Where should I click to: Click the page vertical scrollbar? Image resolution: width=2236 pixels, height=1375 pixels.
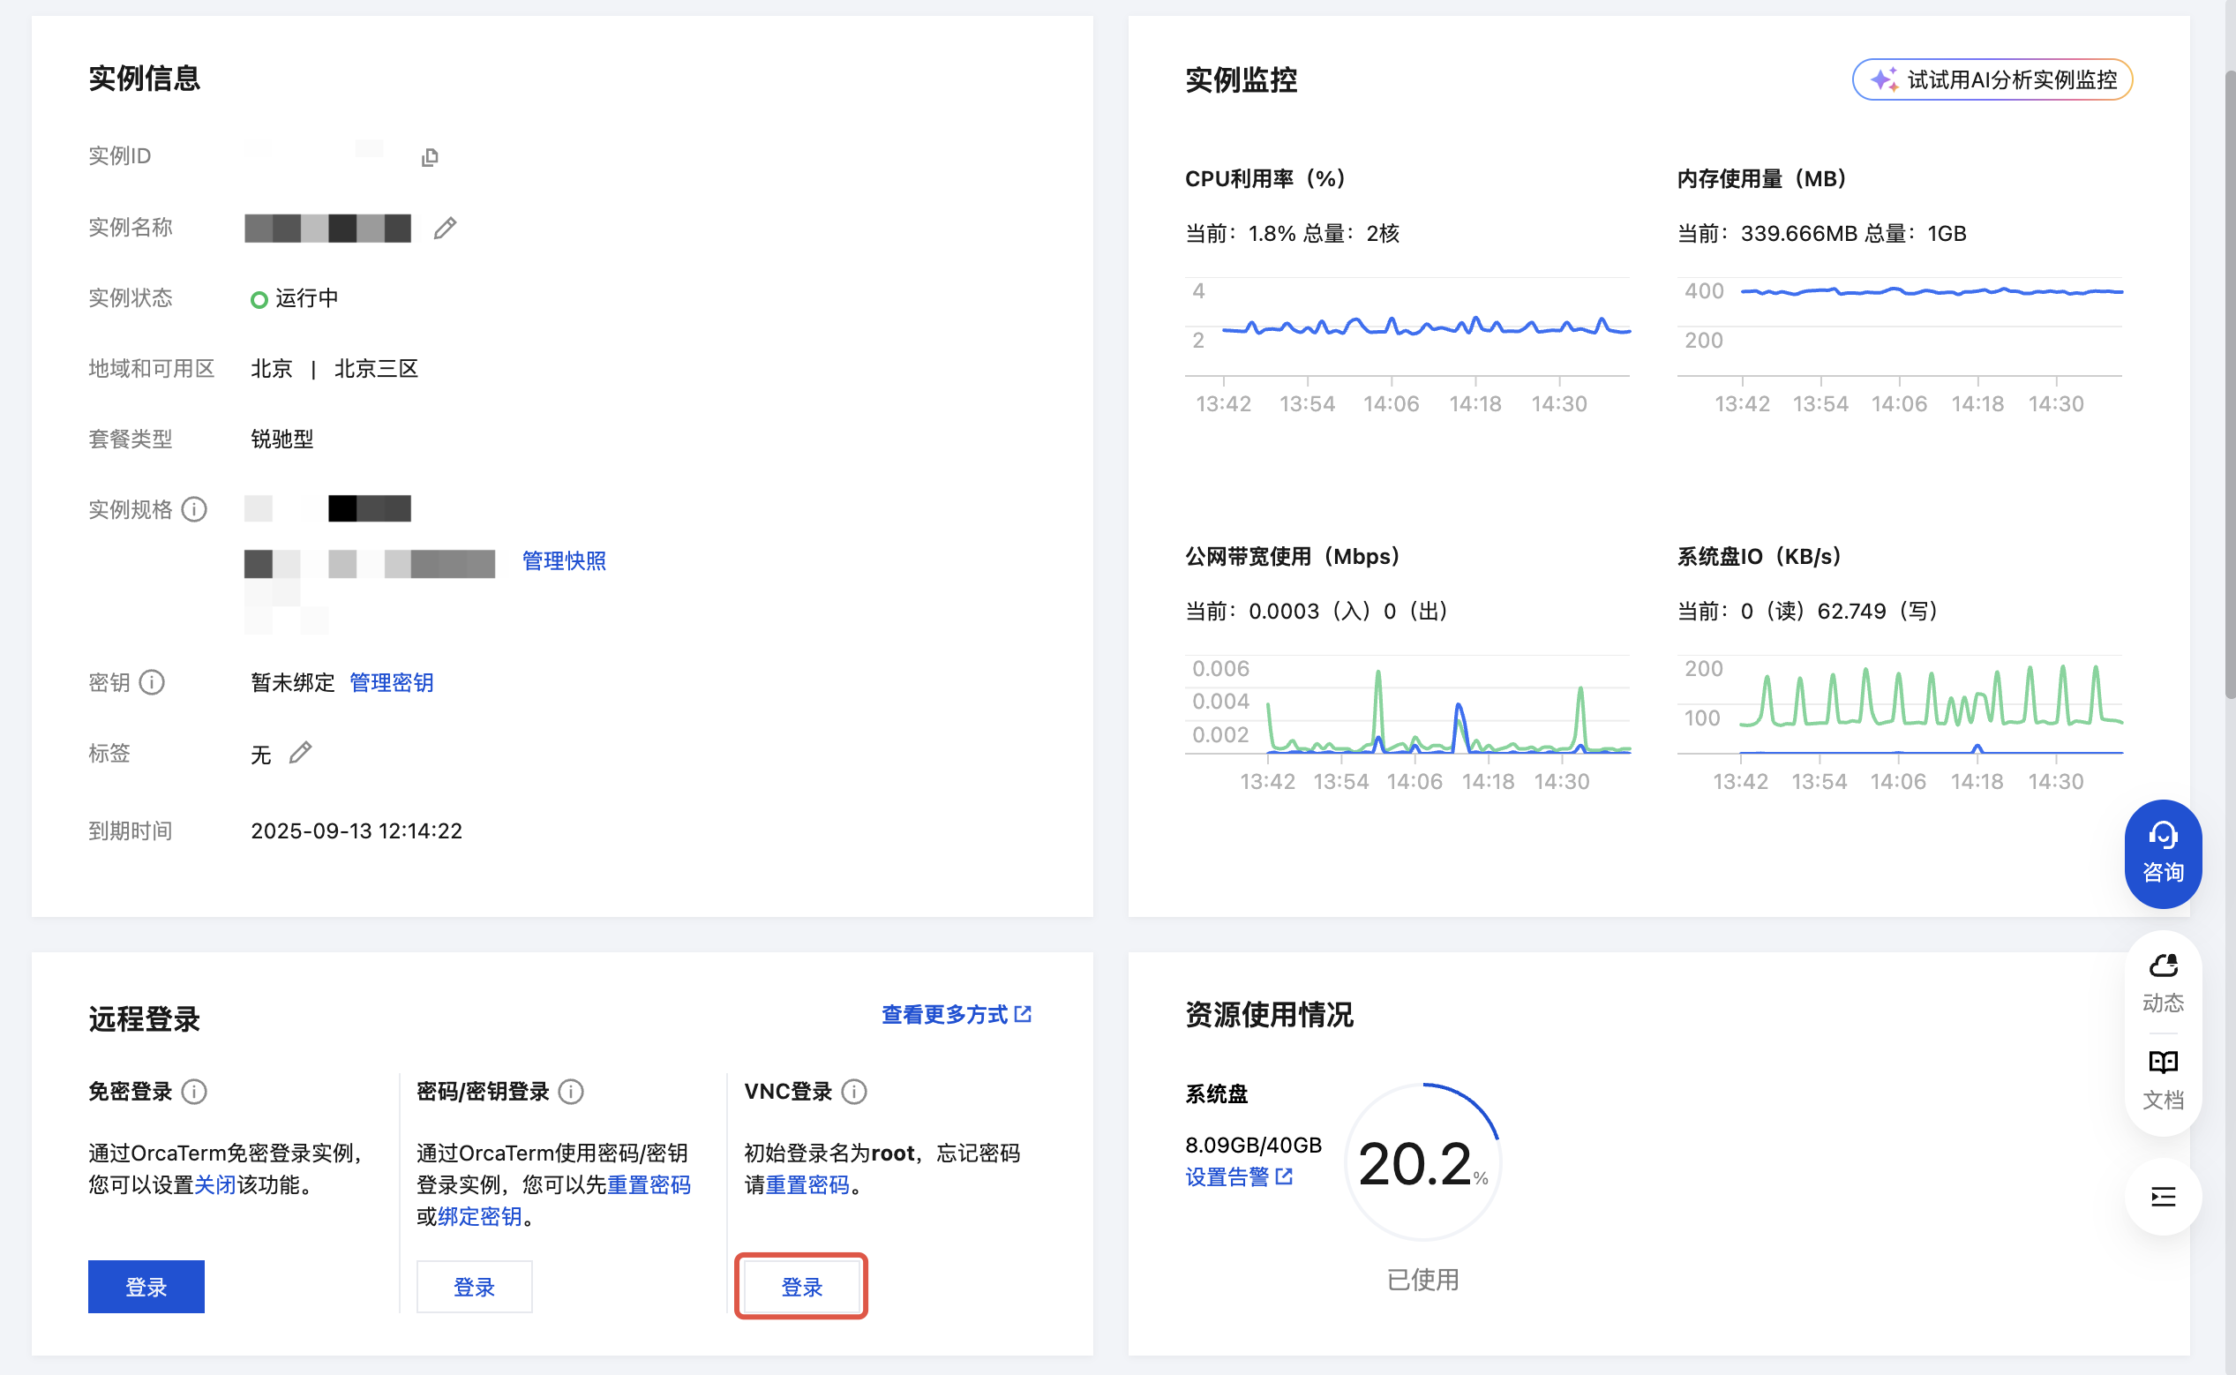2229,382
